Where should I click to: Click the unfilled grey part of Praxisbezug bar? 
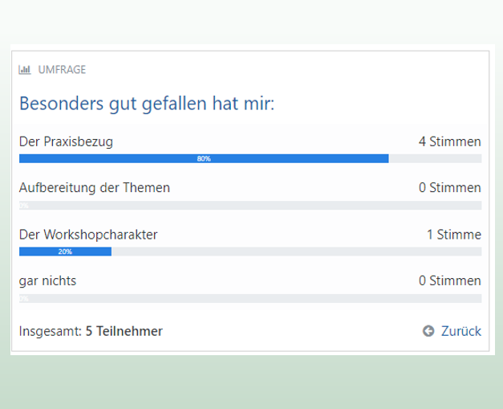pyautogui.click(x=435, y=158)
